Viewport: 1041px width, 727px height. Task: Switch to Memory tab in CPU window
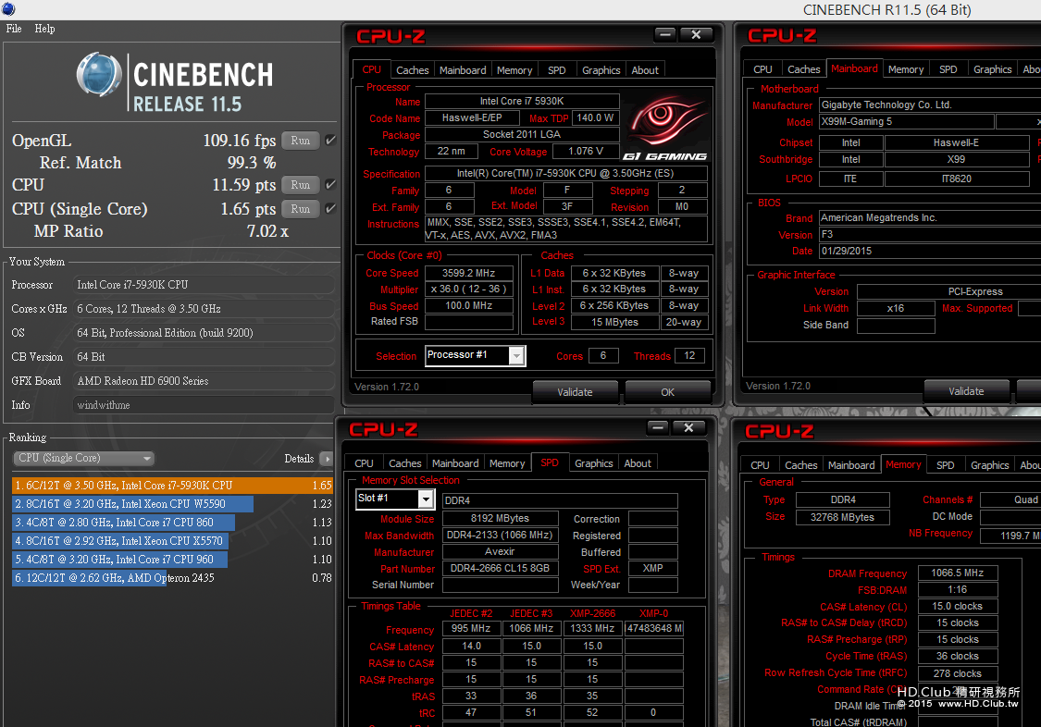click(514, 70)
